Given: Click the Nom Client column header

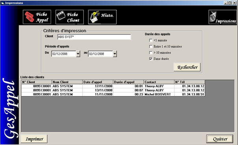Looking at the screenshot, I should pos(67,82).
